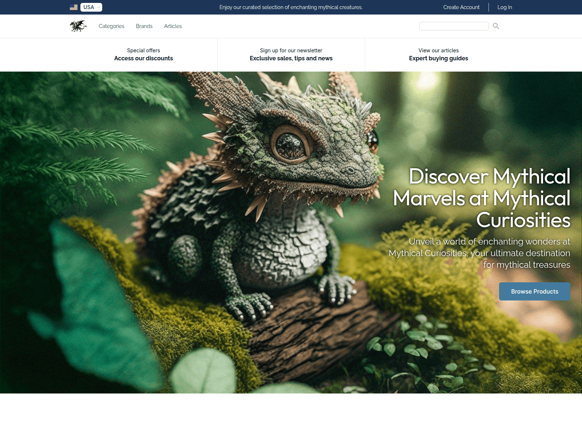This screenshot has width=582, height=436.
Task: Open the Categories menu
Action: 111,26
